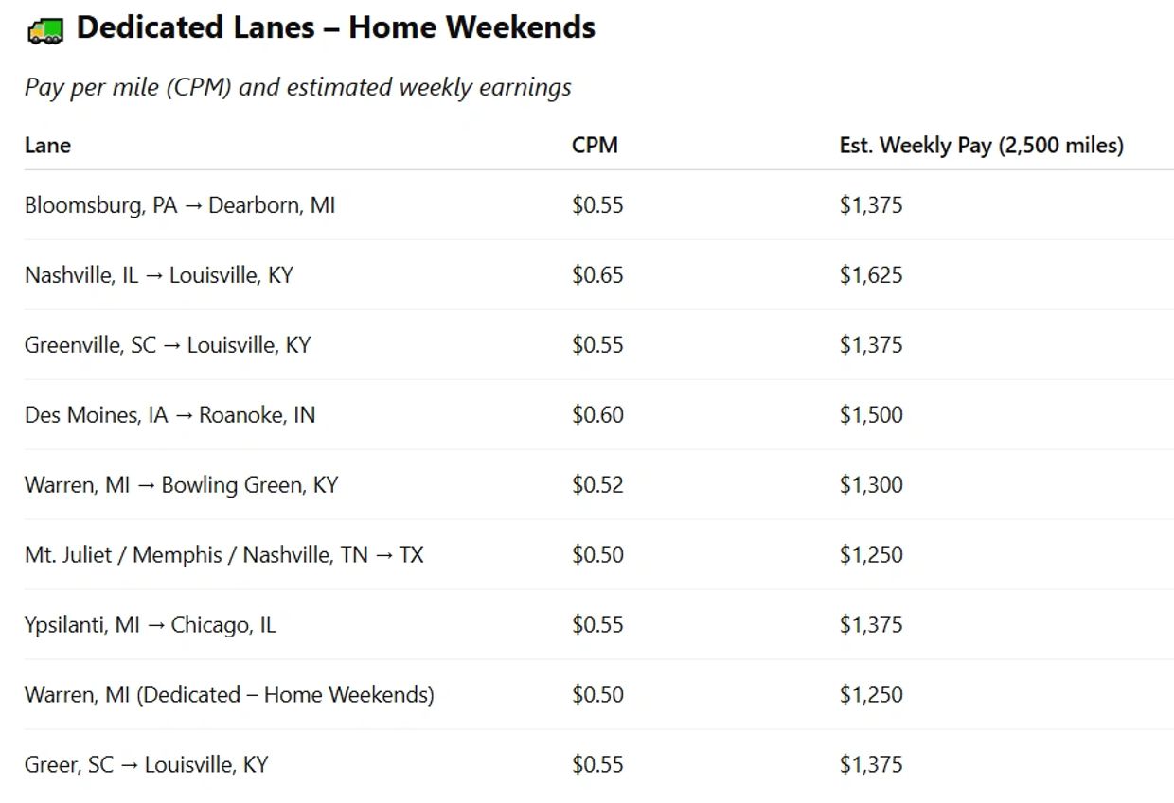The height and width of the screenshot is (803, 1174).
Task: Click the $0.60 CPM value
Action: tap(597, 415)
